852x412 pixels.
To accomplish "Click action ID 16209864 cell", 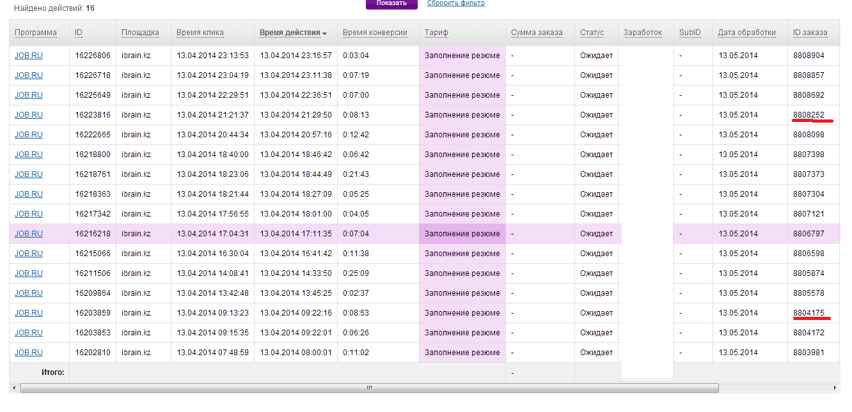I will click(x=93, y=293).
